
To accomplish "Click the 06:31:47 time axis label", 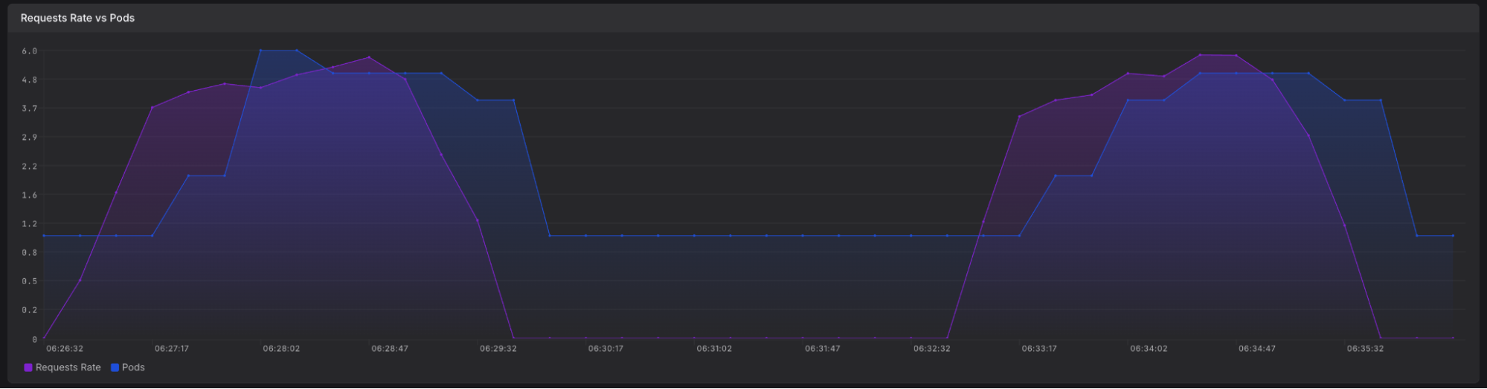I will 823,349.
